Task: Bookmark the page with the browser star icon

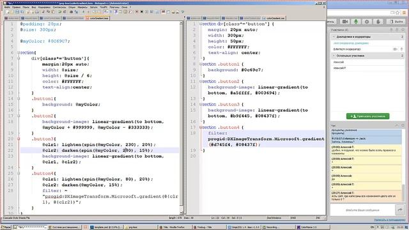Action: 397,13
